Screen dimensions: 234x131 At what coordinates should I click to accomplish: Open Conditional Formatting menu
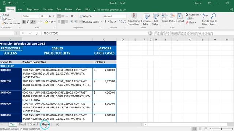pyautogui.click(x=134, y=19)
